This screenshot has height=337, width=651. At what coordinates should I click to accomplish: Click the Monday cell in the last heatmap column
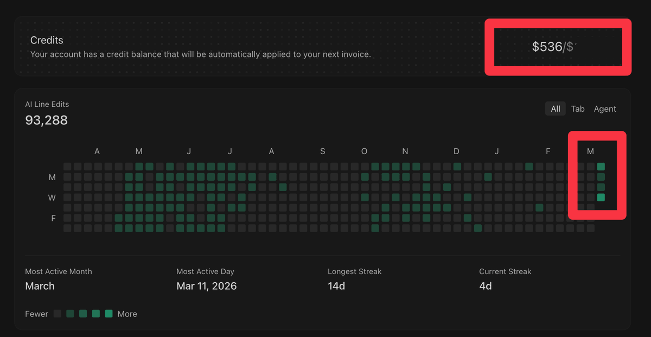coord(601,177)
